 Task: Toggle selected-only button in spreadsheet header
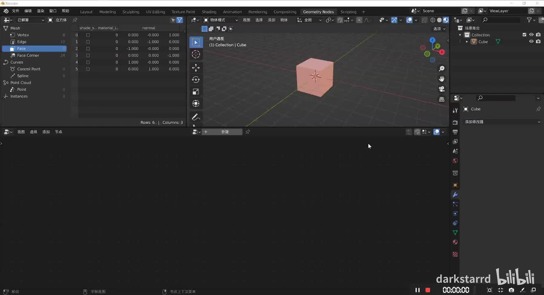pos(173,20)
